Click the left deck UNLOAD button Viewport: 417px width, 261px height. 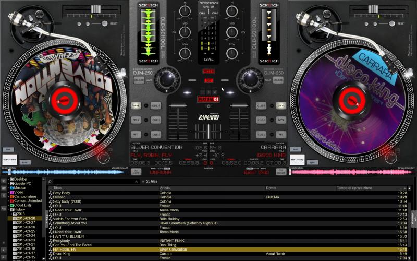(x=139, y=80)
